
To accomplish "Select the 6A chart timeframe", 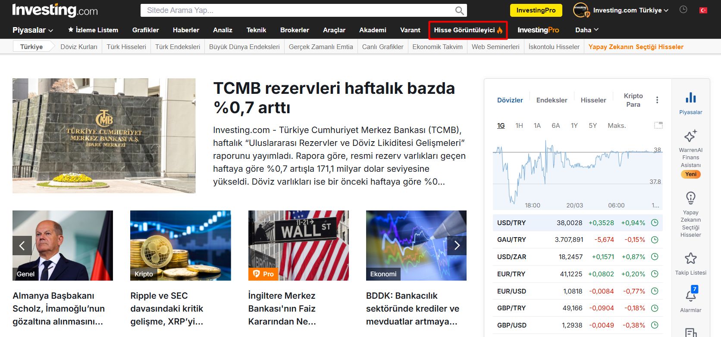I will tap(556, 125).
